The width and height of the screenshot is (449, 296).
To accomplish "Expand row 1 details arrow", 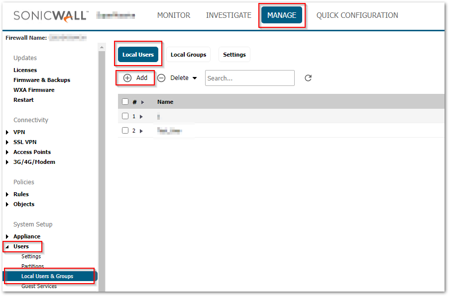I will (141, 117).
